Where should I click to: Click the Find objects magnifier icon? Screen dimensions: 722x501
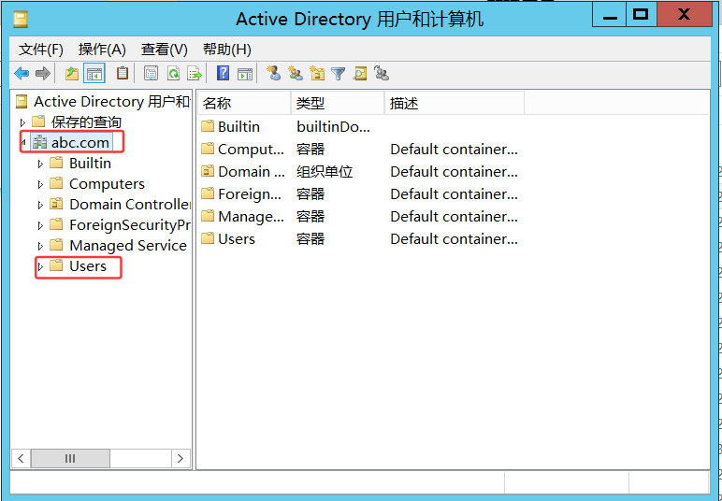click(x=360, y=73)
